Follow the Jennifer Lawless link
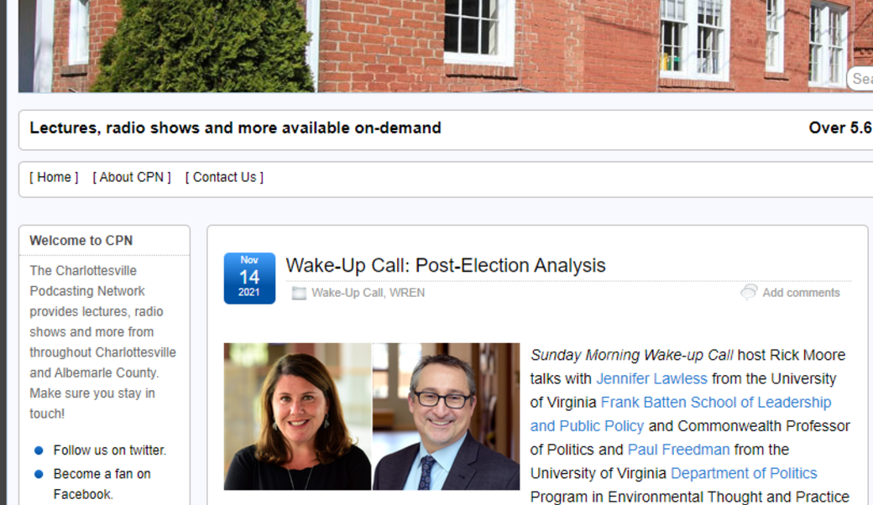 click(x=651, y=378)
